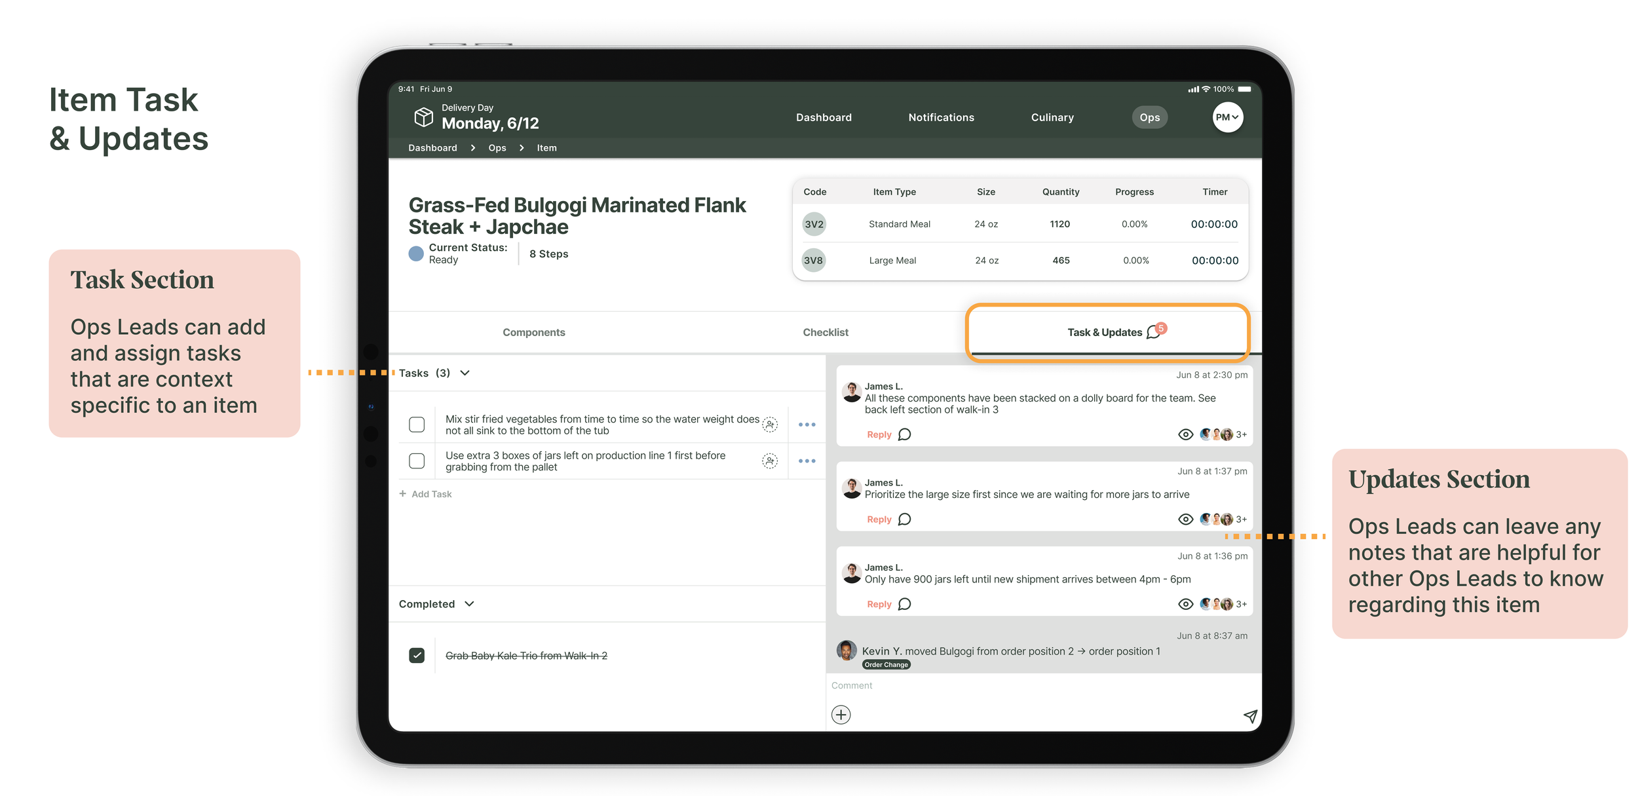The height and width of the screenshot is (796, 1638).
Task: Click the 3V2 code badge
Action: pos(814,224)
